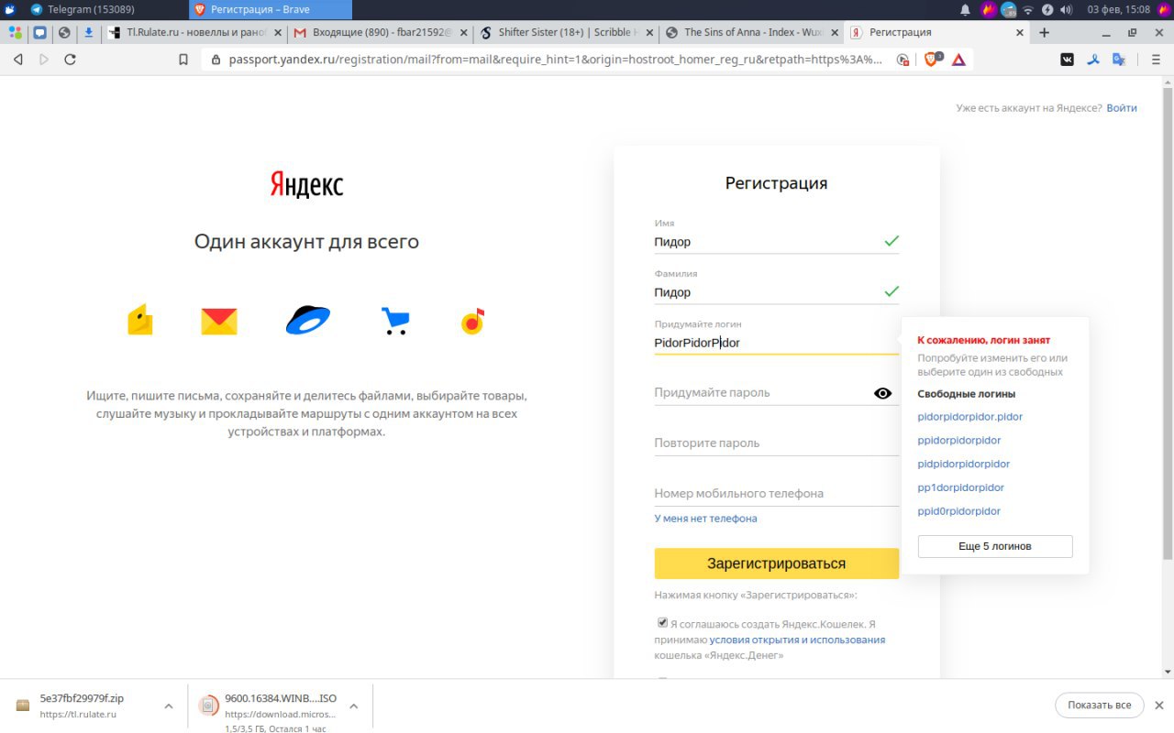Choose the suggested login pidorpidorpidor.pidor
The height and width of the screenshot is (733, 1174).
point(969,417)
